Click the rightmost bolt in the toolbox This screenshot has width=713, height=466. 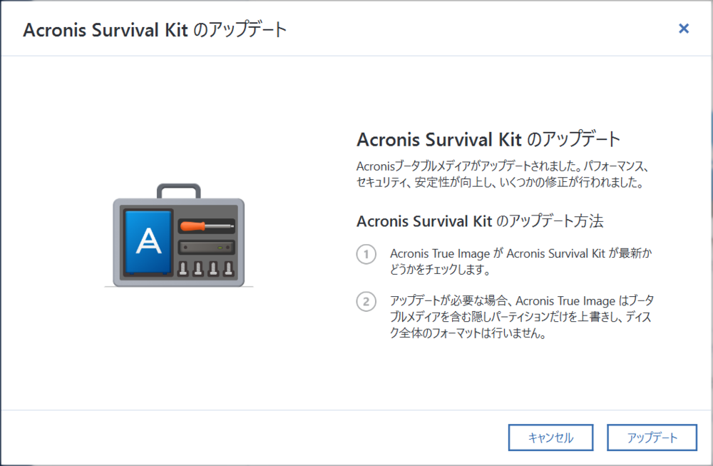click(x=229, y=268)
